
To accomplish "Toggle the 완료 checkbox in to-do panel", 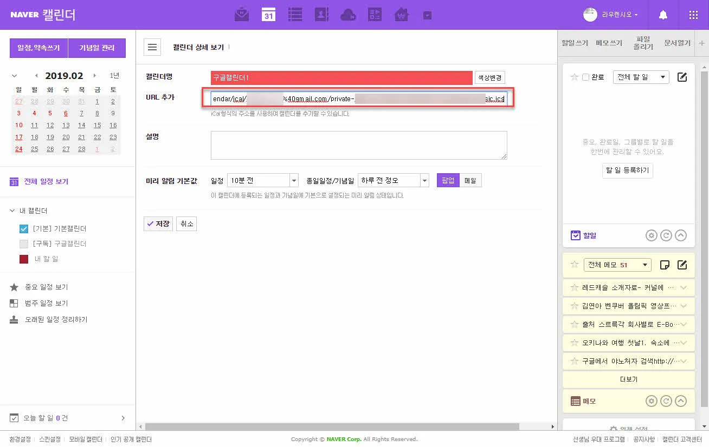I will click(x=585, y=77).
